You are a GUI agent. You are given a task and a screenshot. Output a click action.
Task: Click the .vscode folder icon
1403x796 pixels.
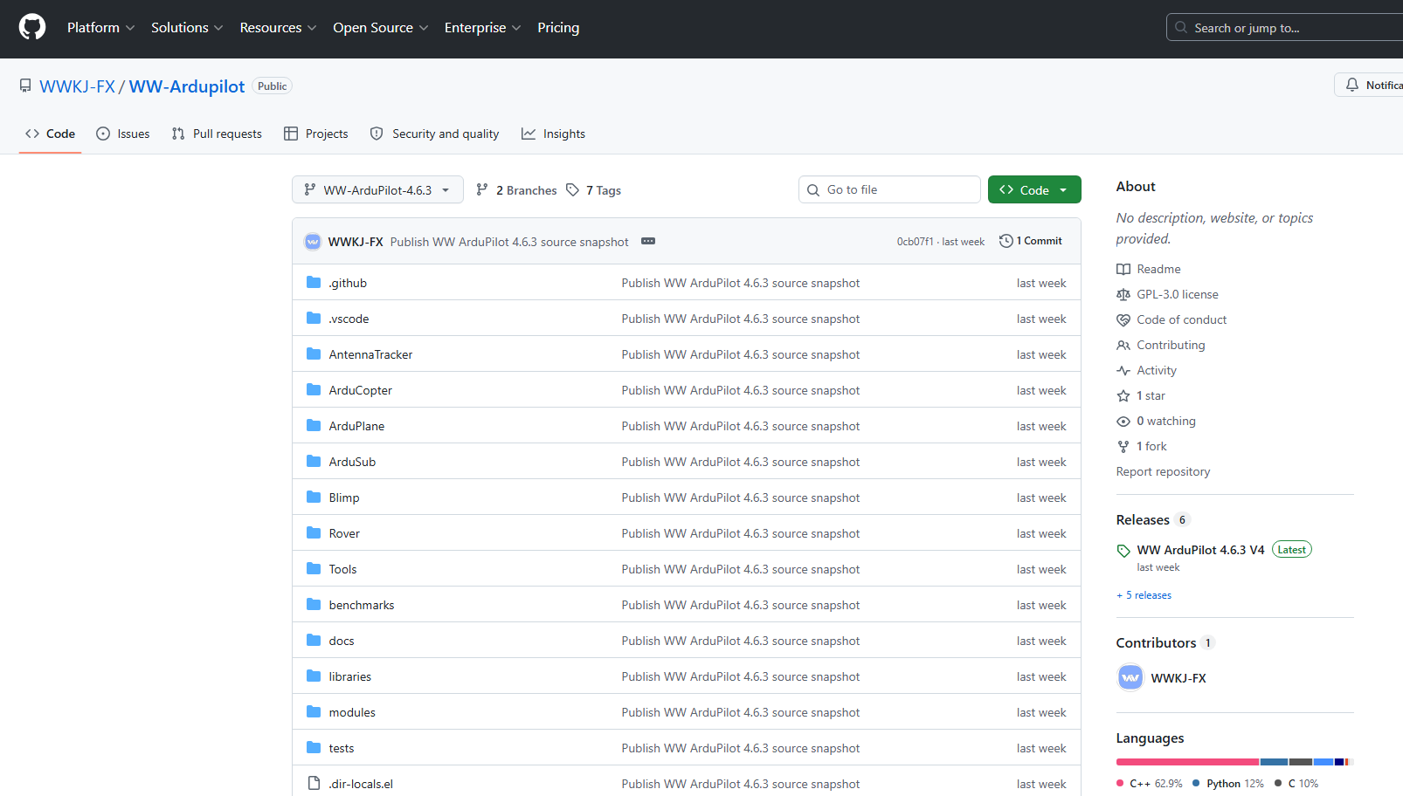314,318
